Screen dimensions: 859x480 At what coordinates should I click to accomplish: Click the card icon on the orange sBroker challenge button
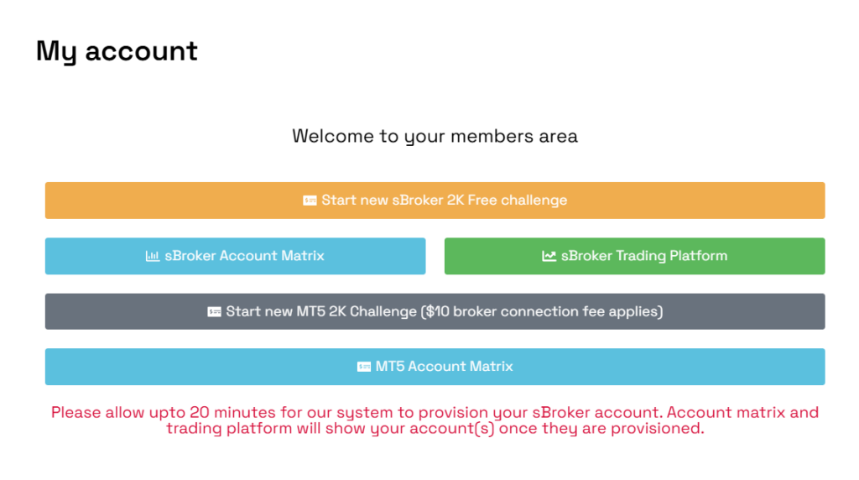[310, 201]
